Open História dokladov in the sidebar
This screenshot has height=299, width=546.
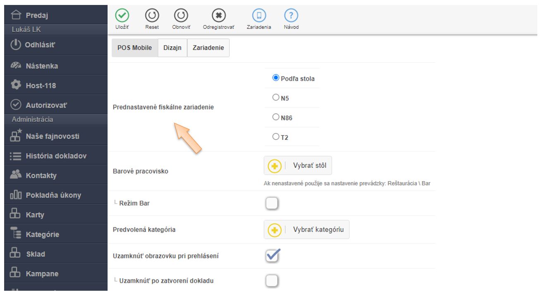(x=56, y=156)
